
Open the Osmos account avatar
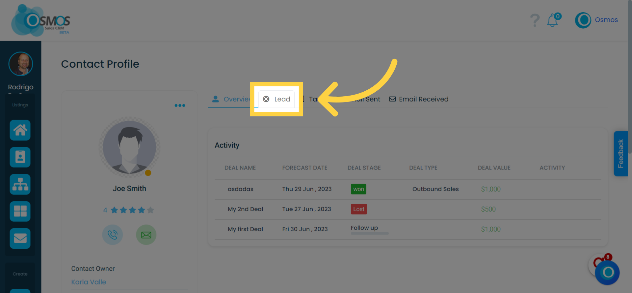click(x=583, y=20)
